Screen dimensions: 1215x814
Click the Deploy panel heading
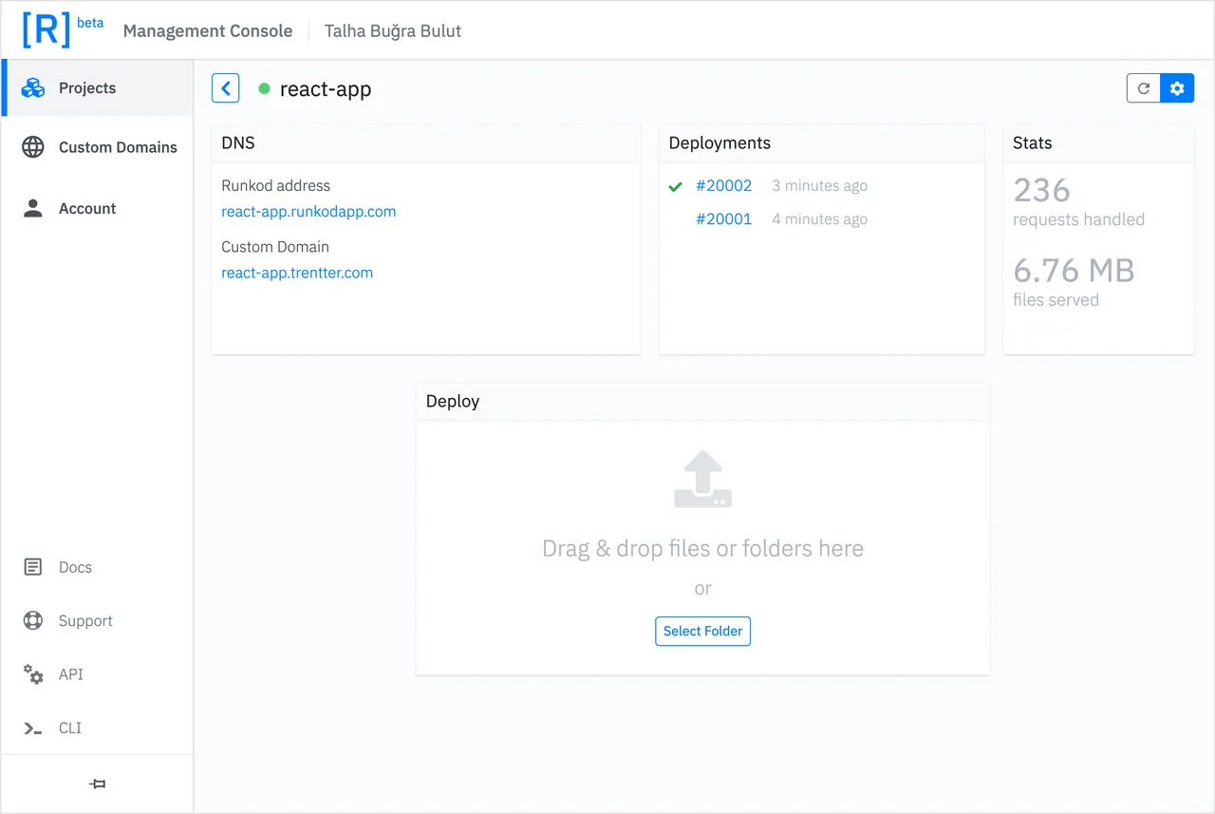click(453, 401)
